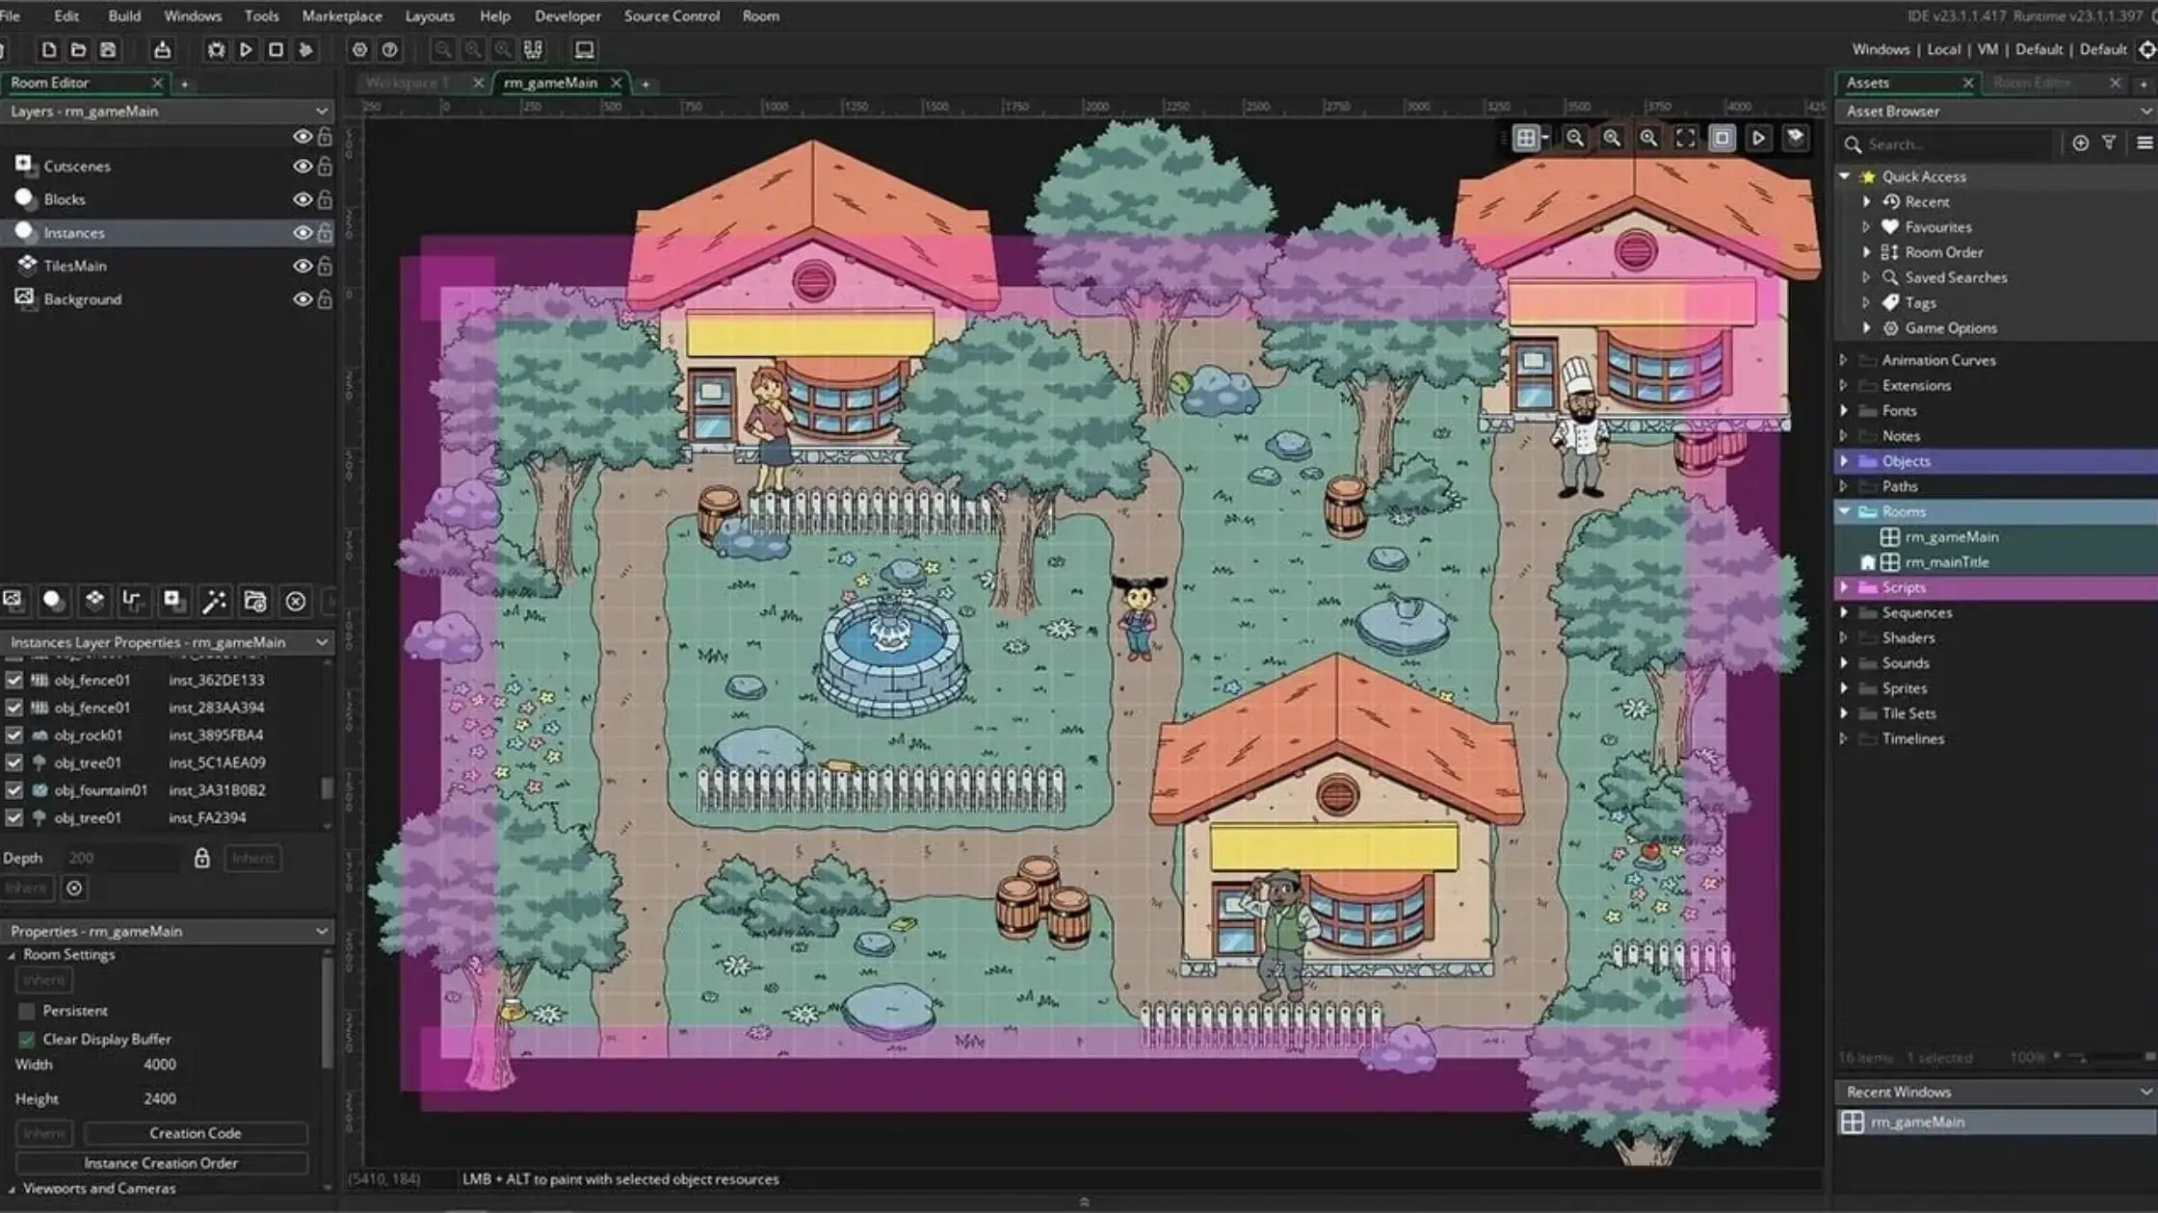Select the Debug icon in the toolbar
The image size is (2158, 1213).
coord(216,49)
